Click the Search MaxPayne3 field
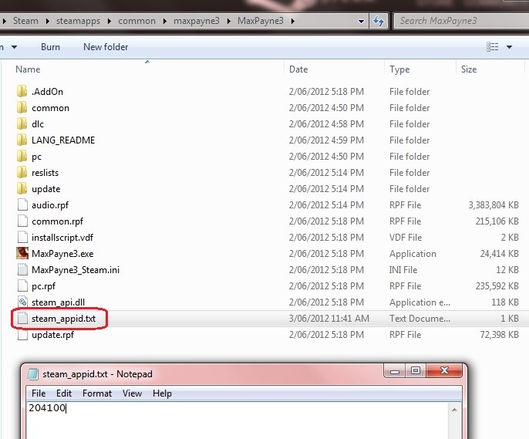This screenshot has height=439, width=529. 461,21
